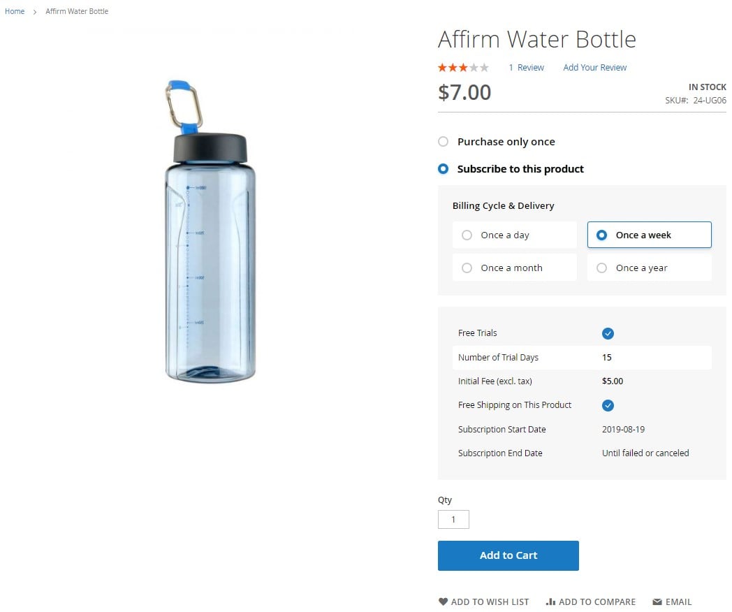Focus the Qty input field

pos(453,520)
